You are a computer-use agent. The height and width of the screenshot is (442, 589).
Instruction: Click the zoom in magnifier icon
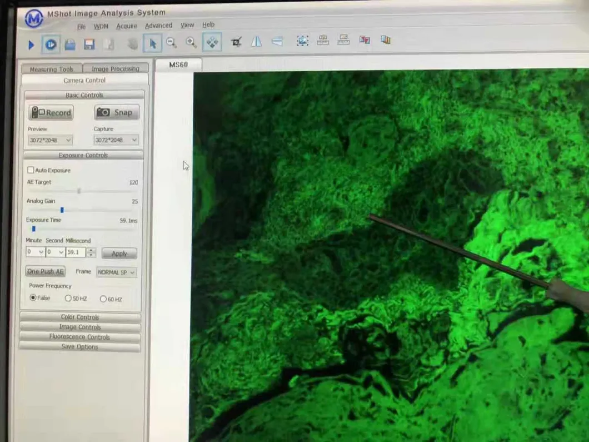[x=191, y=42]
